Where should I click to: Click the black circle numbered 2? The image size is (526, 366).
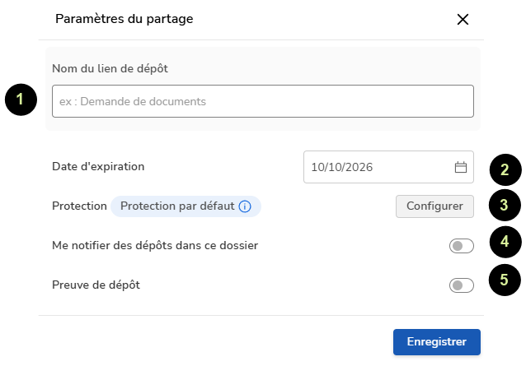click(505, 170)
